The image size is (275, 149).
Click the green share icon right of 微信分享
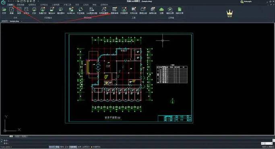coord(180,10)
